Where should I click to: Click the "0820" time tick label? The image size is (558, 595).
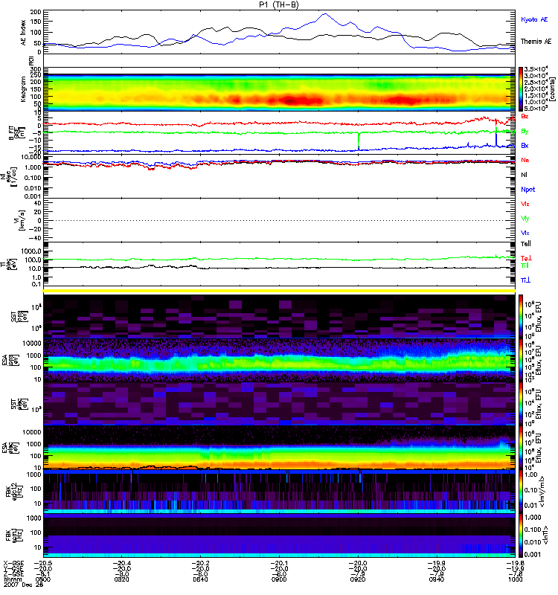pos(121,579)
